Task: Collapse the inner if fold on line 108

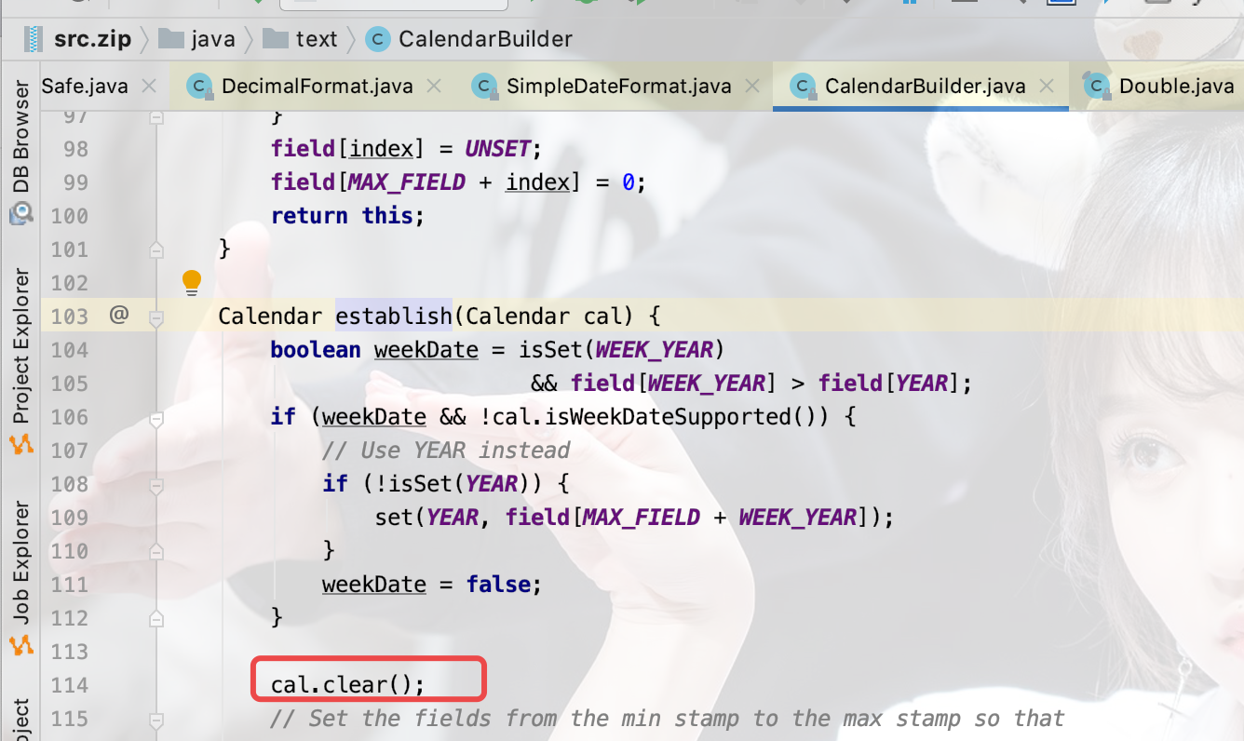Action: coord(156,484)
